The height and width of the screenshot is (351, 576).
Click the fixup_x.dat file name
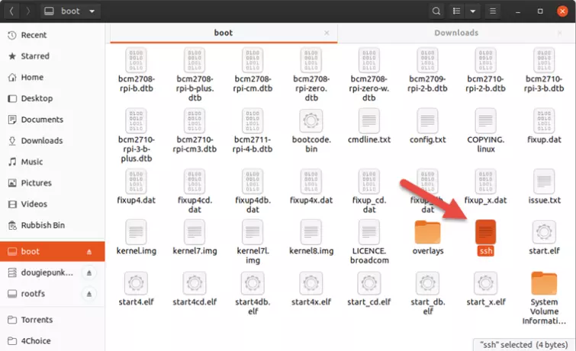(486, 200)
